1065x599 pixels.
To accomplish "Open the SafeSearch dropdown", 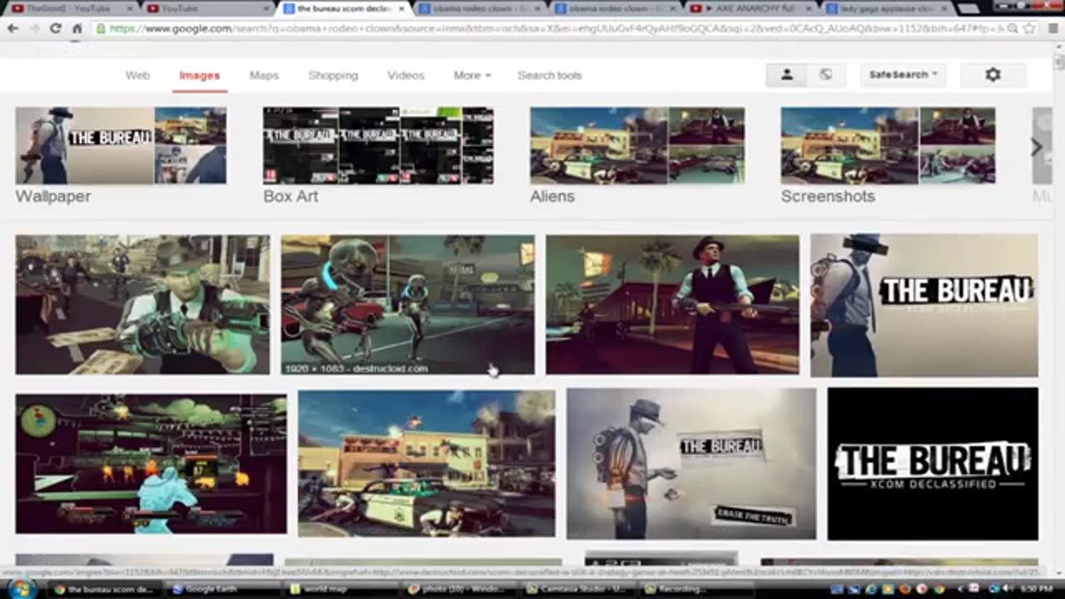I will click(x=903, y=75).
